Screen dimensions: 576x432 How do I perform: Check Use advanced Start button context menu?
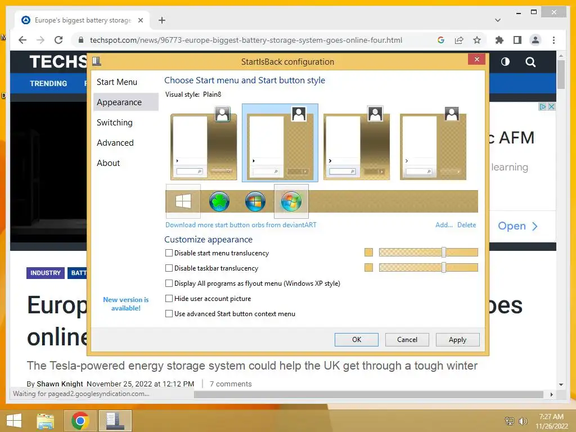click(x=169, y=314)
